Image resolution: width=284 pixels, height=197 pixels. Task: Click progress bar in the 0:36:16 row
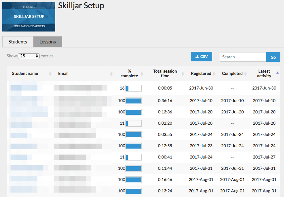tap(133, 101)
